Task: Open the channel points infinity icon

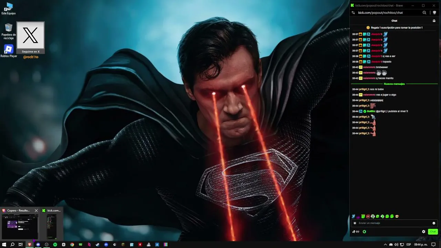Action: pos(356,232)
